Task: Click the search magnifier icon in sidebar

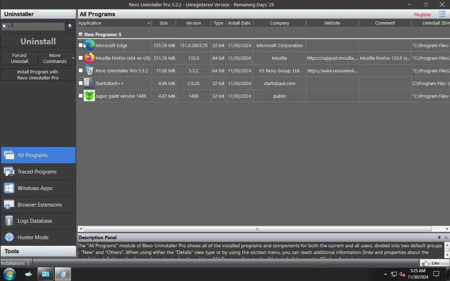Action: 5,26
